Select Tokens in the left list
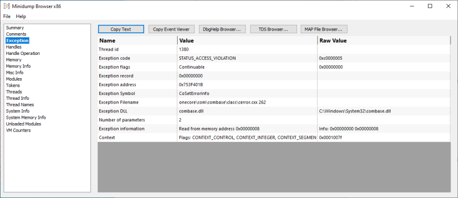Viewport: 458px width, 198px height. pyautogui.click(x=13, y=86)
